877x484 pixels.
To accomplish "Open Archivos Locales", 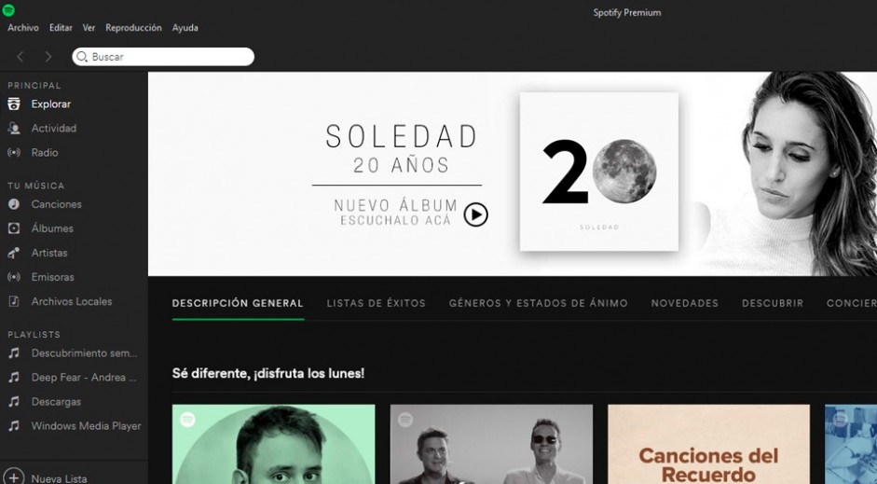I will [x=72, y=301].
